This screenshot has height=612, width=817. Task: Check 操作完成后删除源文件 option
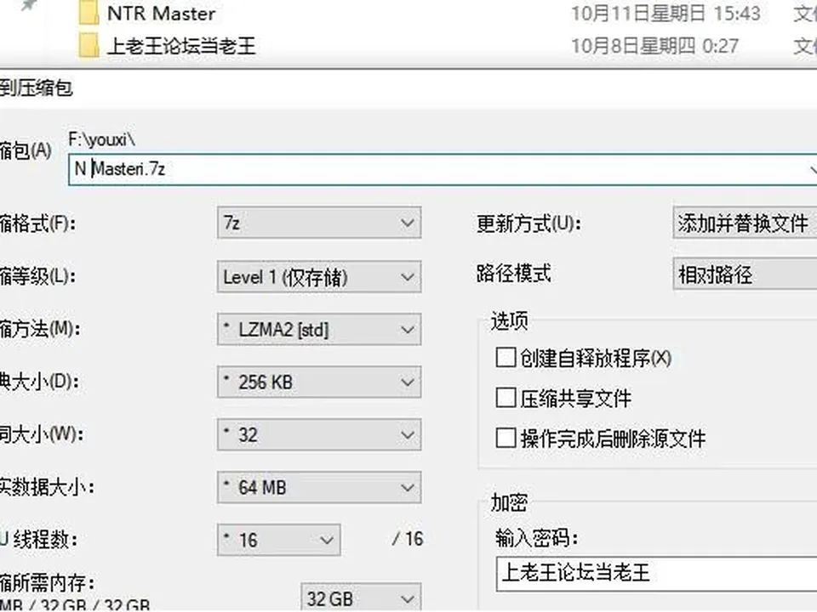tap(506, 439)
